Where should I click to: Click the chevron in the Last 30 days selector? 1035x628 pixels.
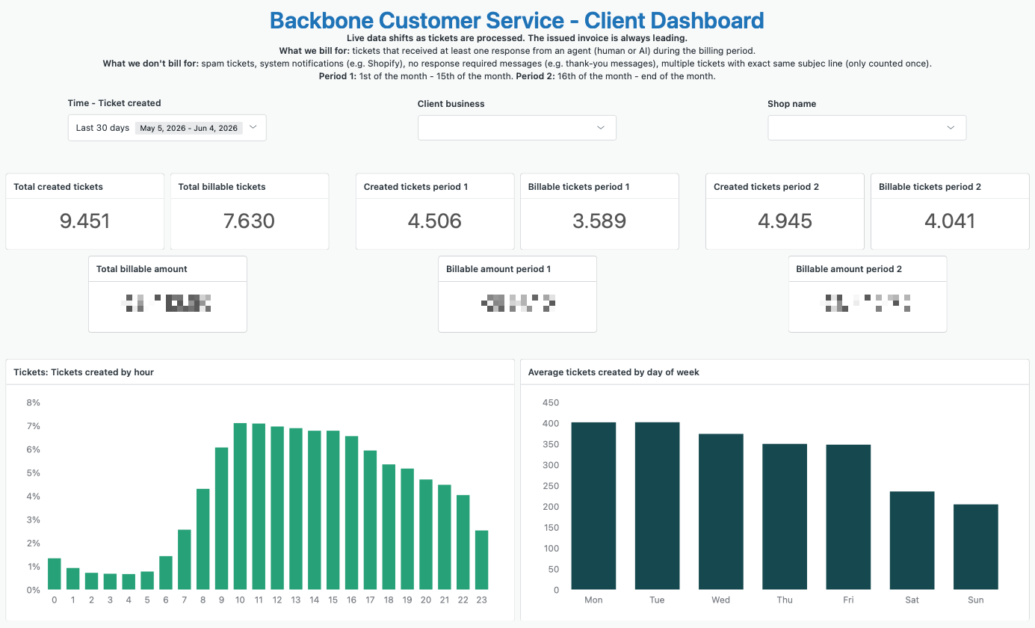253,128
